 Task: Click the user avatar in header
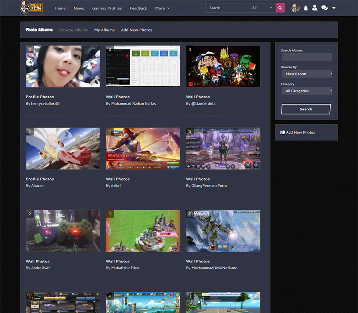click(295, 8)
